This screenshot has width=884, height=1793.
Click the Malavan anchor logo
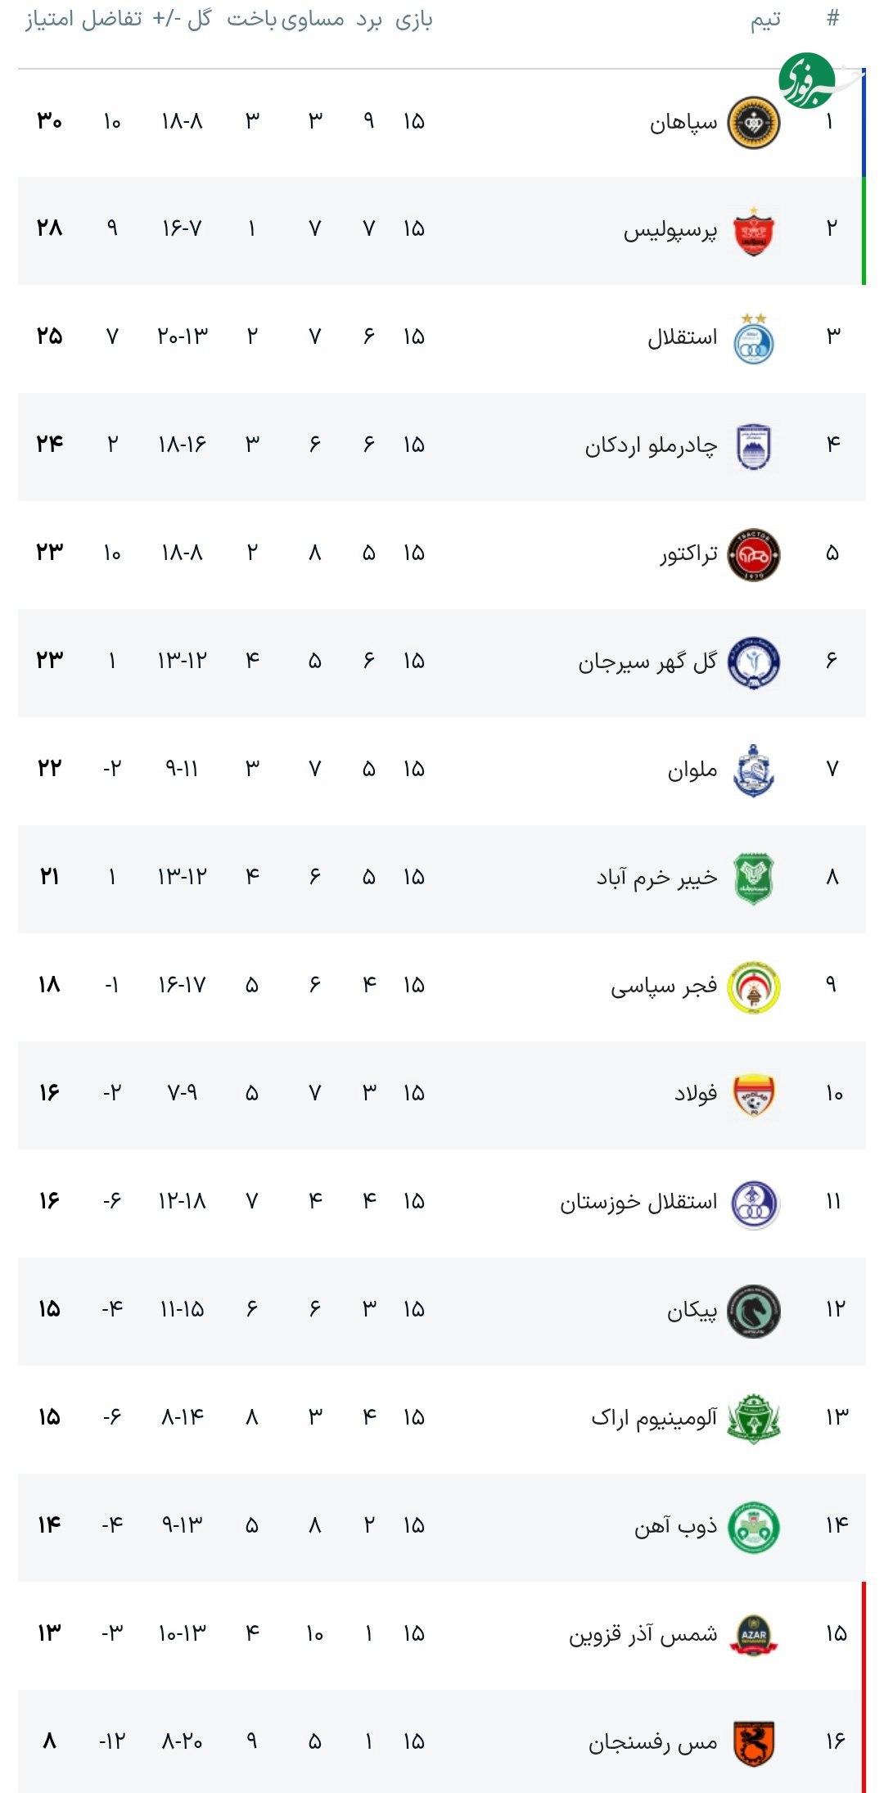point(753,770)
